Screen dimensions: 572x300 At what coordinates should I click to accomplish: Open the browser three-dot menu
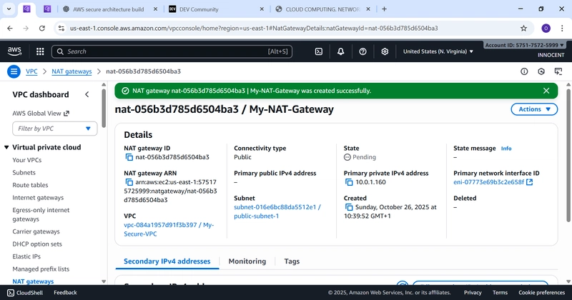562,28
